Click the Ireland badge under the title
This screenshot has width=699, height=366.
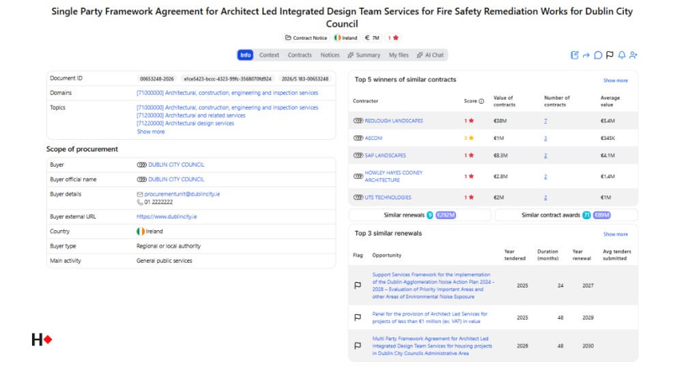tap(346, 38)
